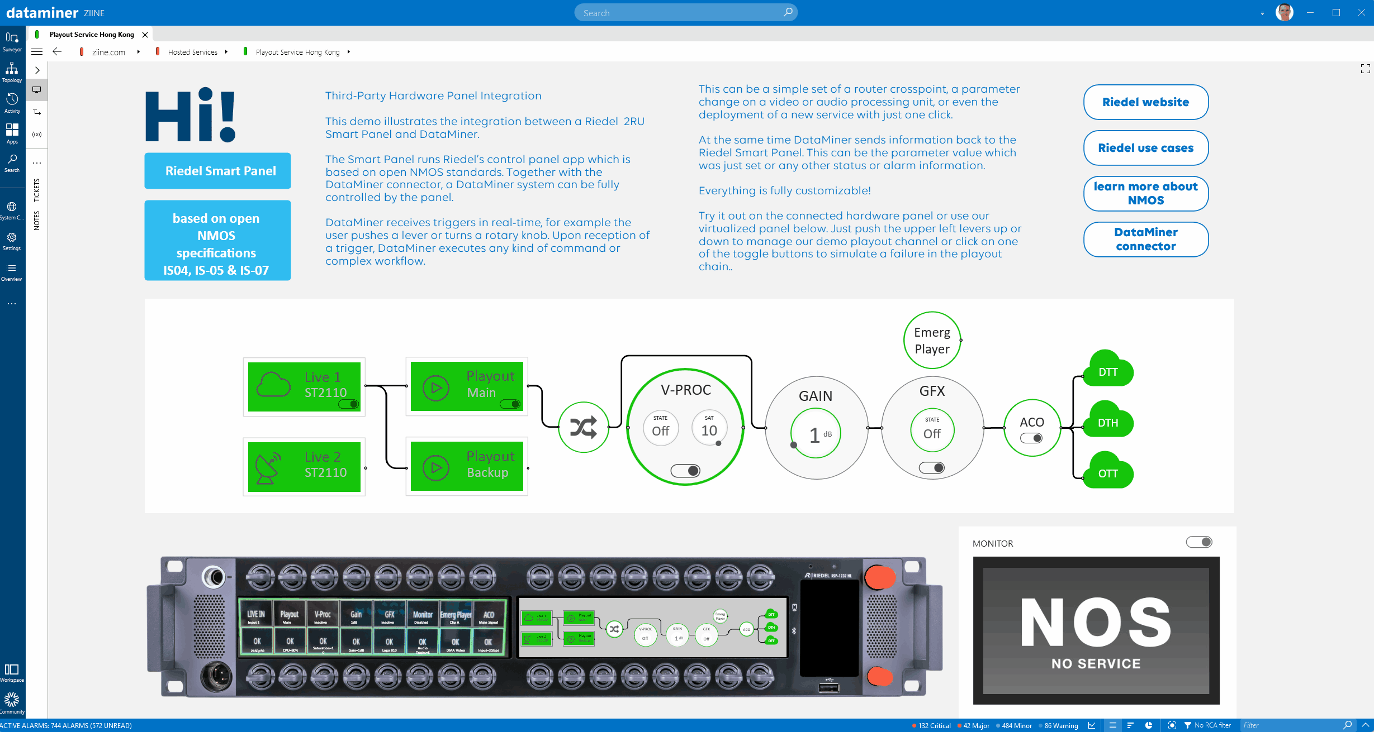Click Hosted Services in the breadcrumb
The image size is (1374, 732).
pyautogui.click(x=193, y=52)
